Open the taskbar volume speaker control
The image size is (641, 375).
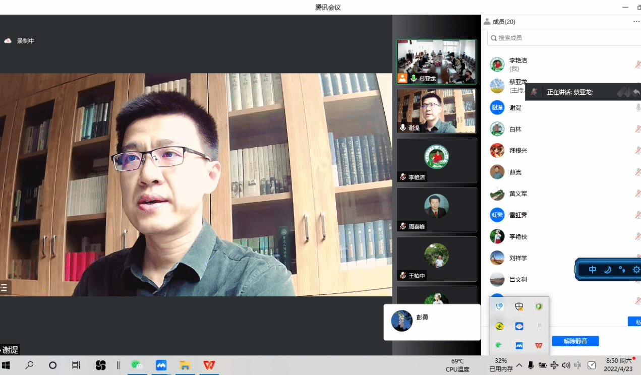point(566,365)
